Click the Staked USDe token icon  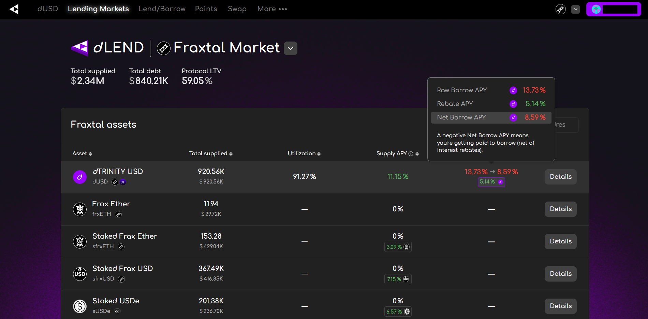(x=79, y=306)
